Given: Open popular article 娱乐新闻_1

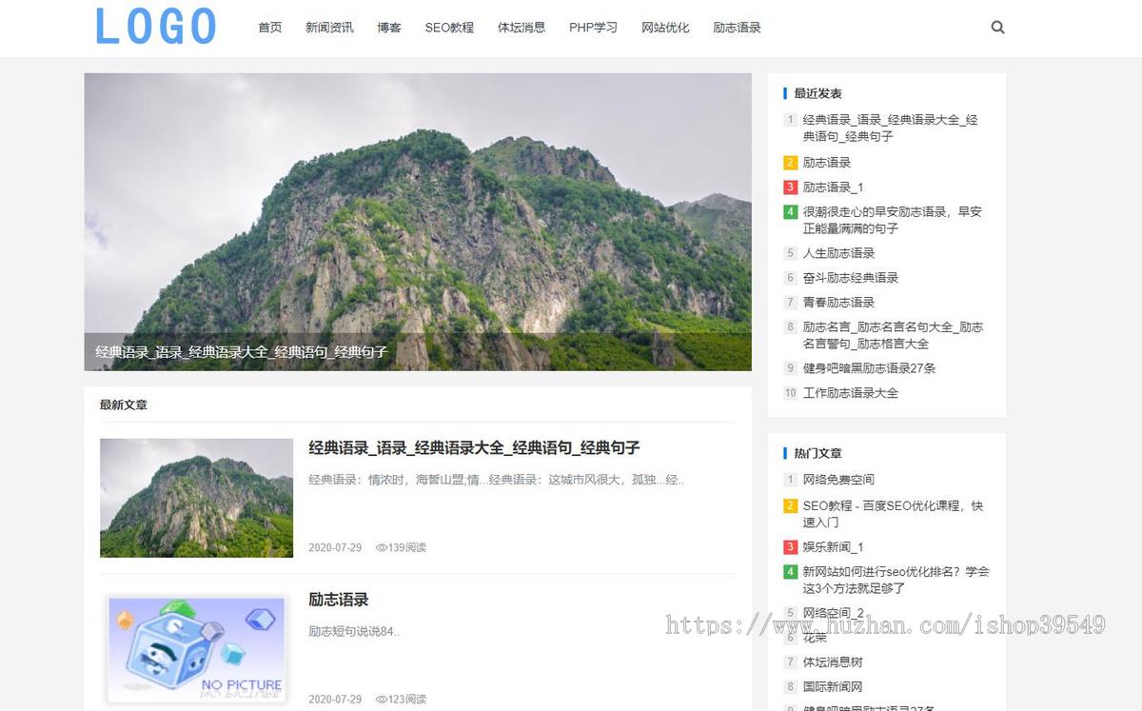Looking at the screenshot, I should tap(834, 547).
